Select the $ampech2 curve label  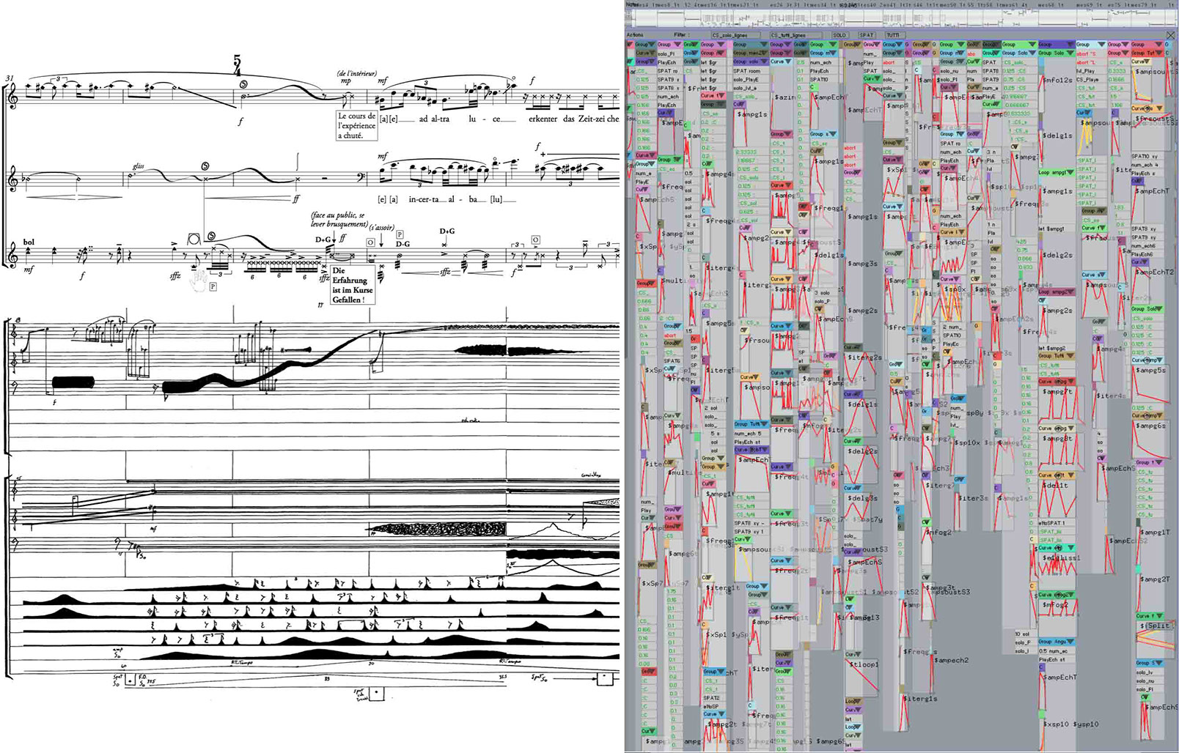pyautogui.click(x=952, y=660)
